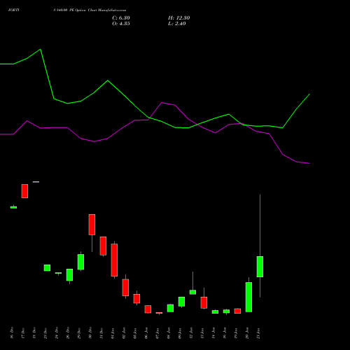
Task: Select the 20 Jan date label
Action: click(247, 333)
